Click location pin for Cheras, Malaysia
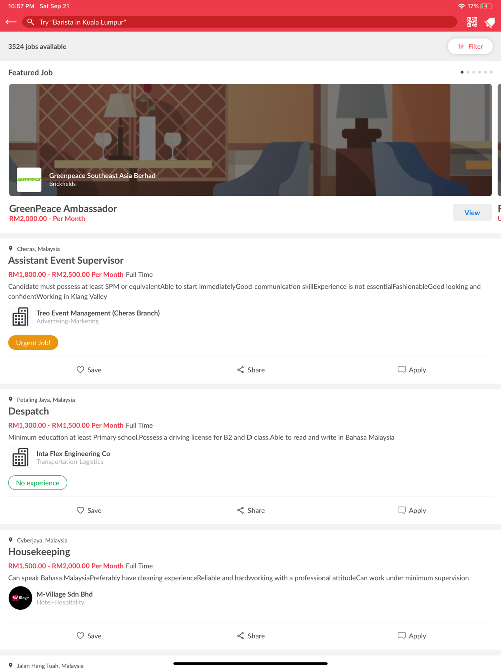Image resolution: width=501 pixels, height=669 pixels. point(11,249)
